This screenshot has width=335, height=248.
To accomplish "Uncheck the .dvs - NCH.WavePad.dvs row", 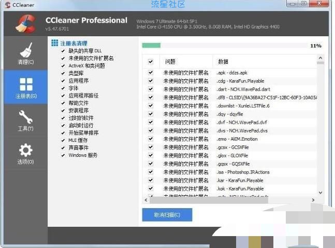I will pos(151,130).
